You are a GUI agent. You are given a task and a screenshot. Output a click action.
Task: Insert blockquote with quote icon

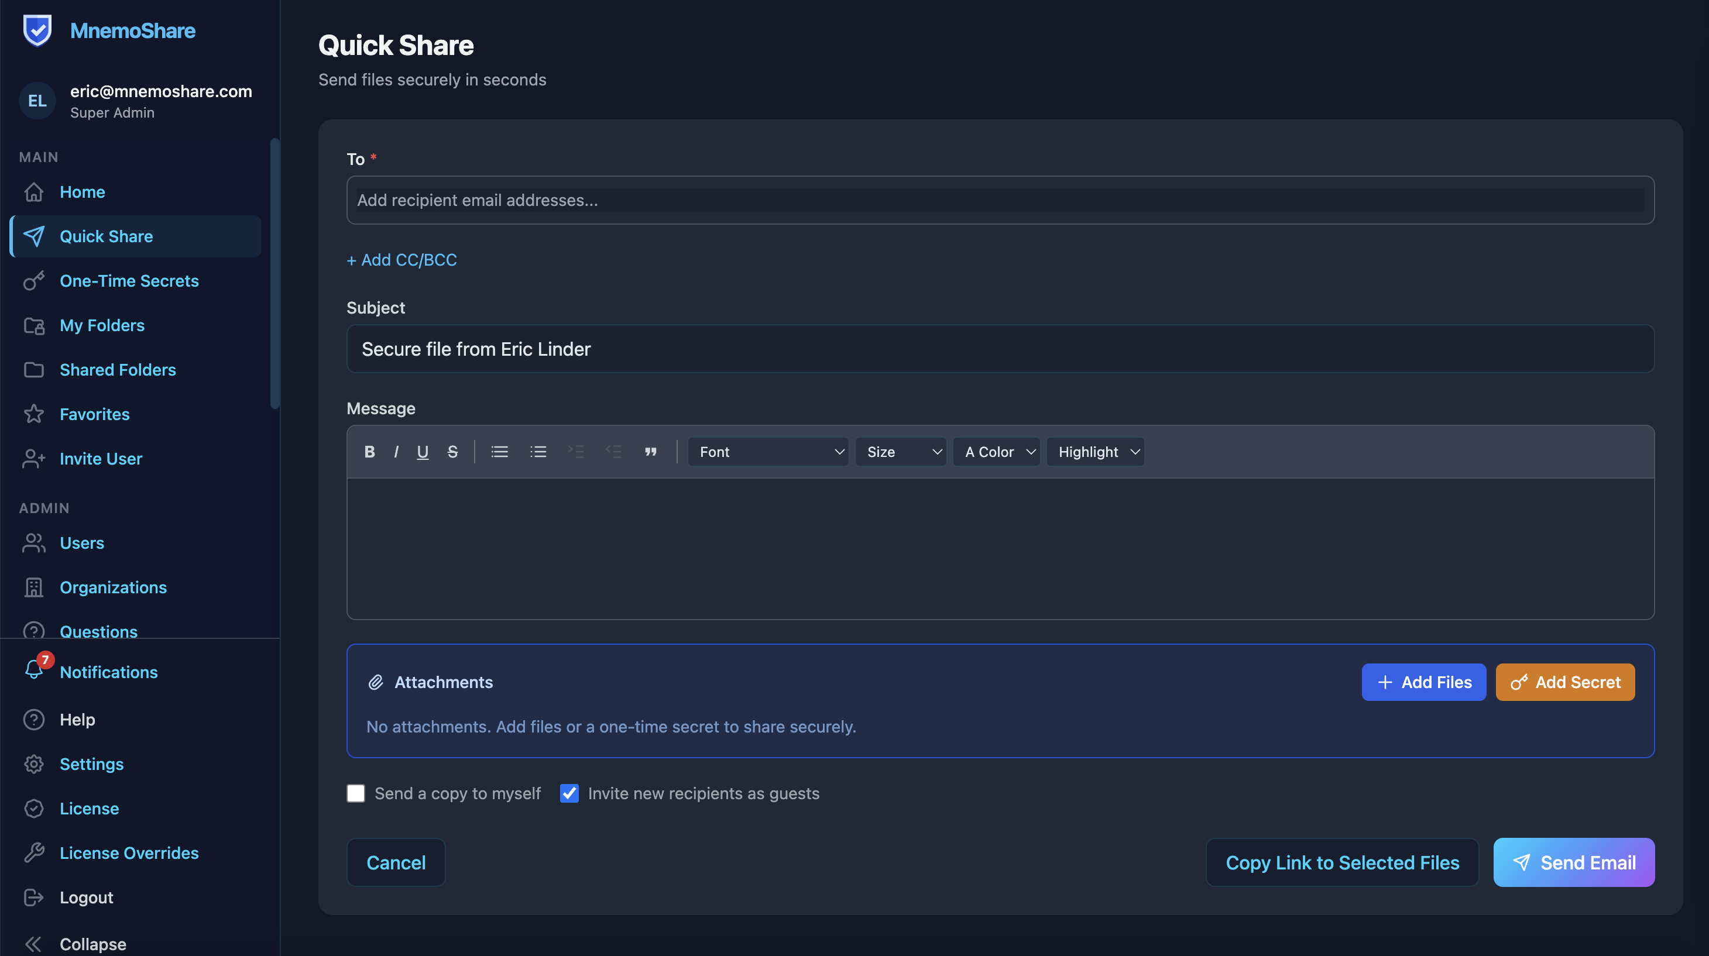click(x=650, y=452)
